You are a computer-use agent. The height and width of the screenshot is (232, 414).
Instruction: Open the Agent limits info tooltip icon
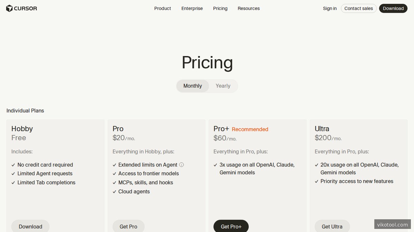pyautogui.click(x=181, y=165)
